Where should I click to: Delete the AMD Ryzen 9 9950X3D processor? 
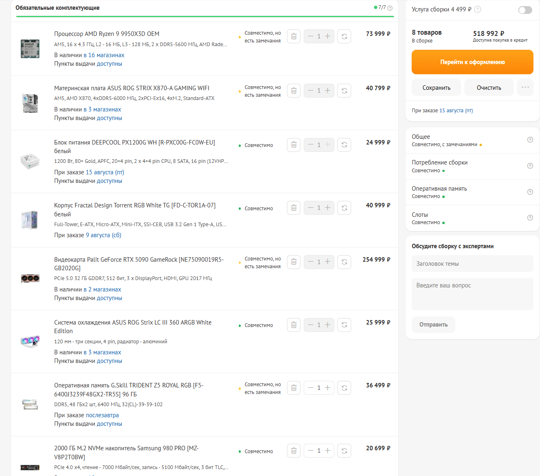click(x=294, y=36)
